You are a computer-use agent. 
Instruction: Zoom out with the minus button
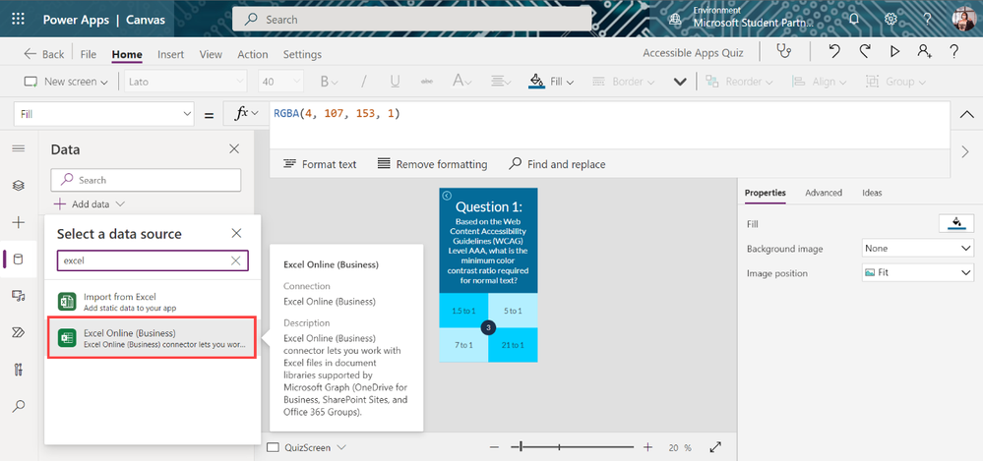(x=494, y=448)
